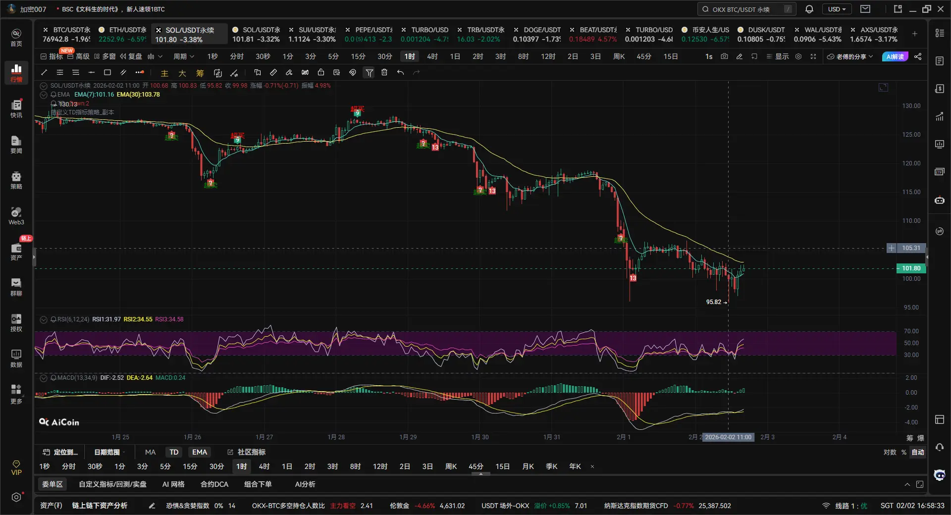Viewport: 951px width, 515px height.
Task: Open the 老傅的分享 dropdown
Action: coord(850,56)
